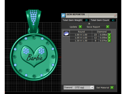Click the count cell showing 12
The height and width of the screenshot is (94, 126).
point(95,38)
